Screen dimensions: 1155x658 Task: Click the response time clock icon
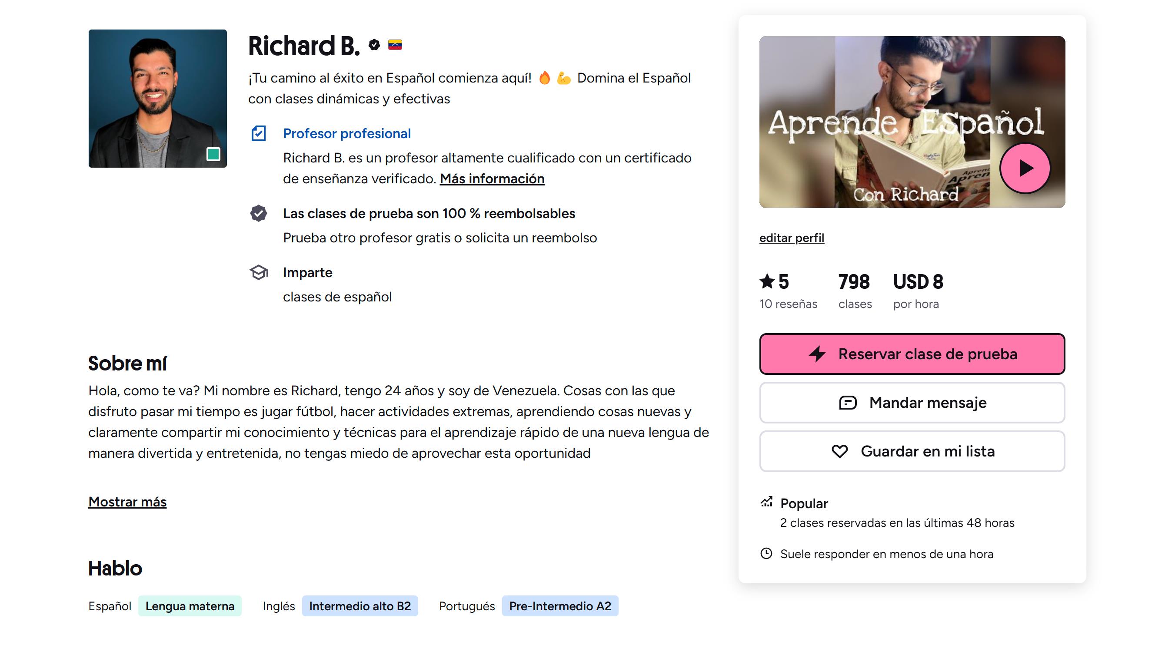point(766,554)
